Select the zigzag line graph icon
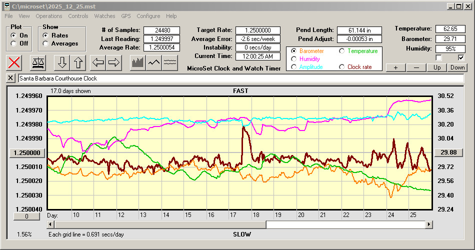 (x=154, y=62)
